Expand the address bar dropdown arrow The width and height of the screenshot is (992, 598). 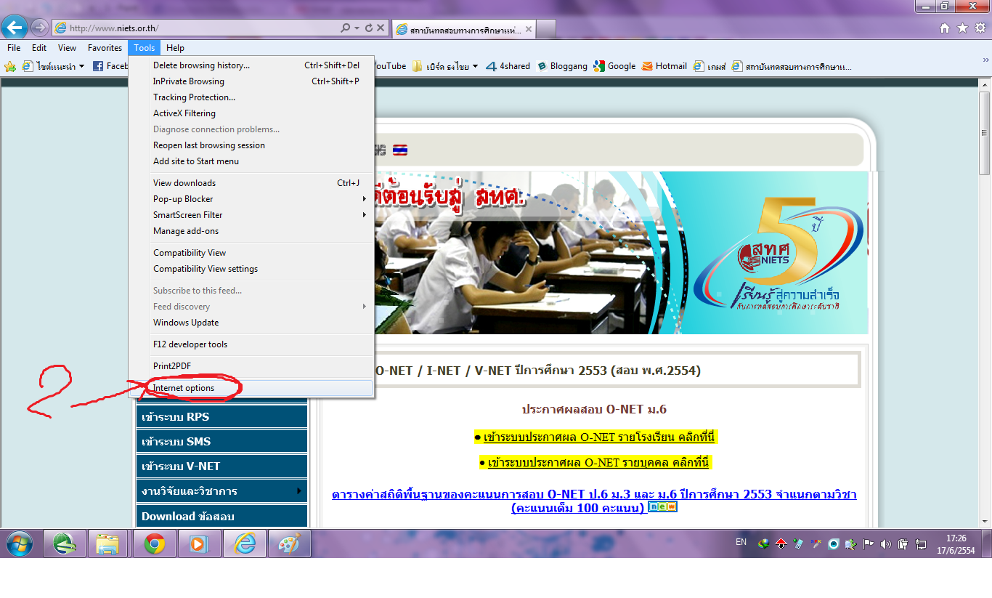pyautogui.click(x=357, y=28)
